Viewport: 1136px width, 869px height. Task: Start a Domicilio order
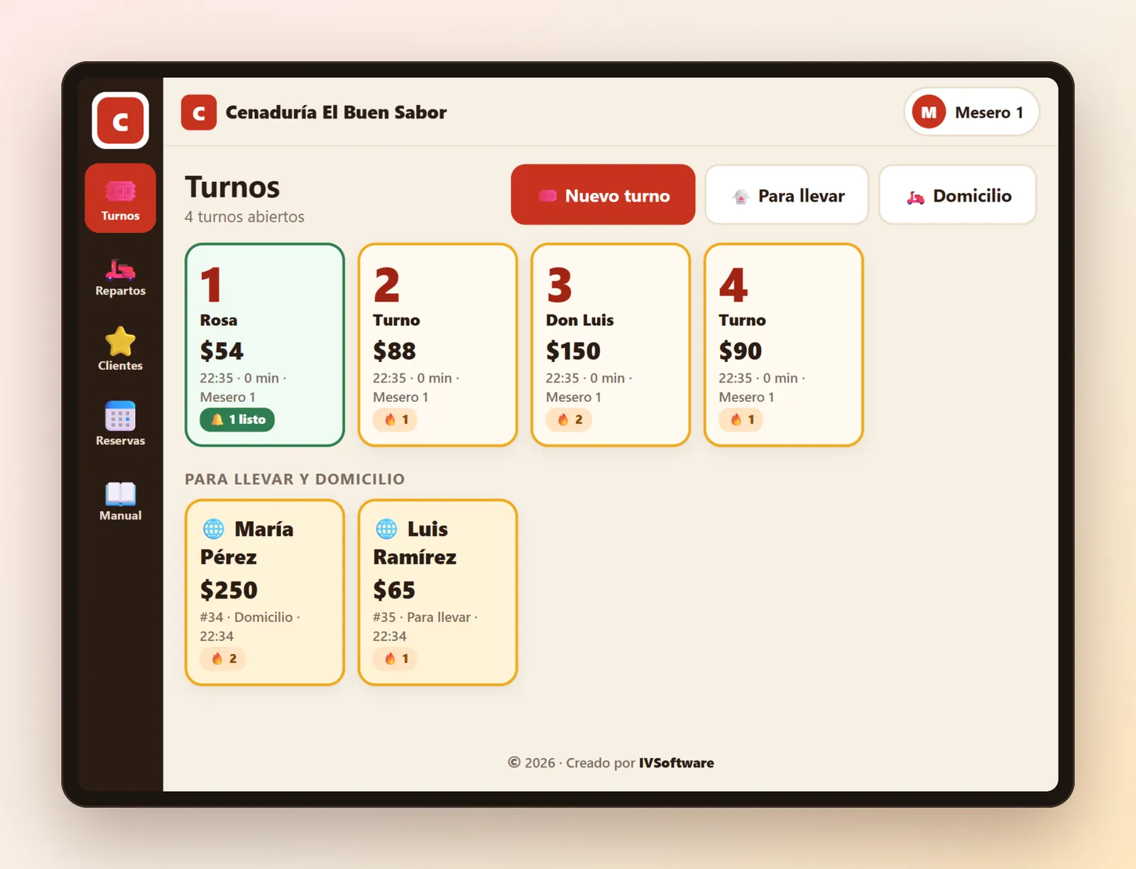click(958, 195)
